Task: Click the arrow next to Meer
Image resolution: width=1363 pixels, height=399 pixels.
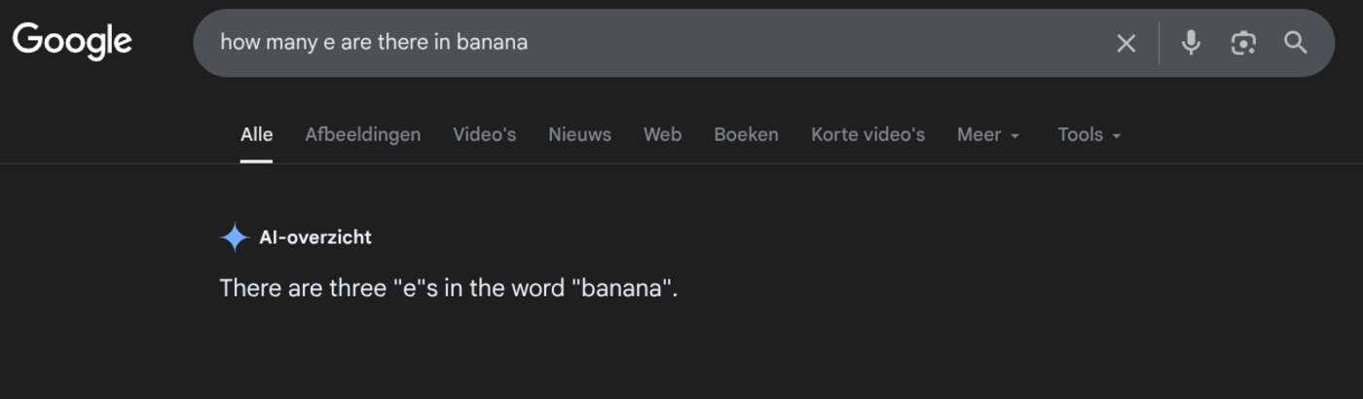Action: coord(1014,136)
